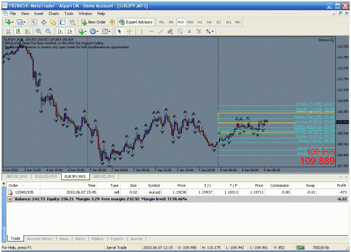Draw a horizontal line tool
The height and width of the screenshot is (252, 351).
pos(151,31)
